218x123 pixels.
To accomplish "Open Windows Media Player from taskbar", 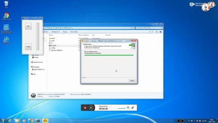I will (x=24, y=121).
